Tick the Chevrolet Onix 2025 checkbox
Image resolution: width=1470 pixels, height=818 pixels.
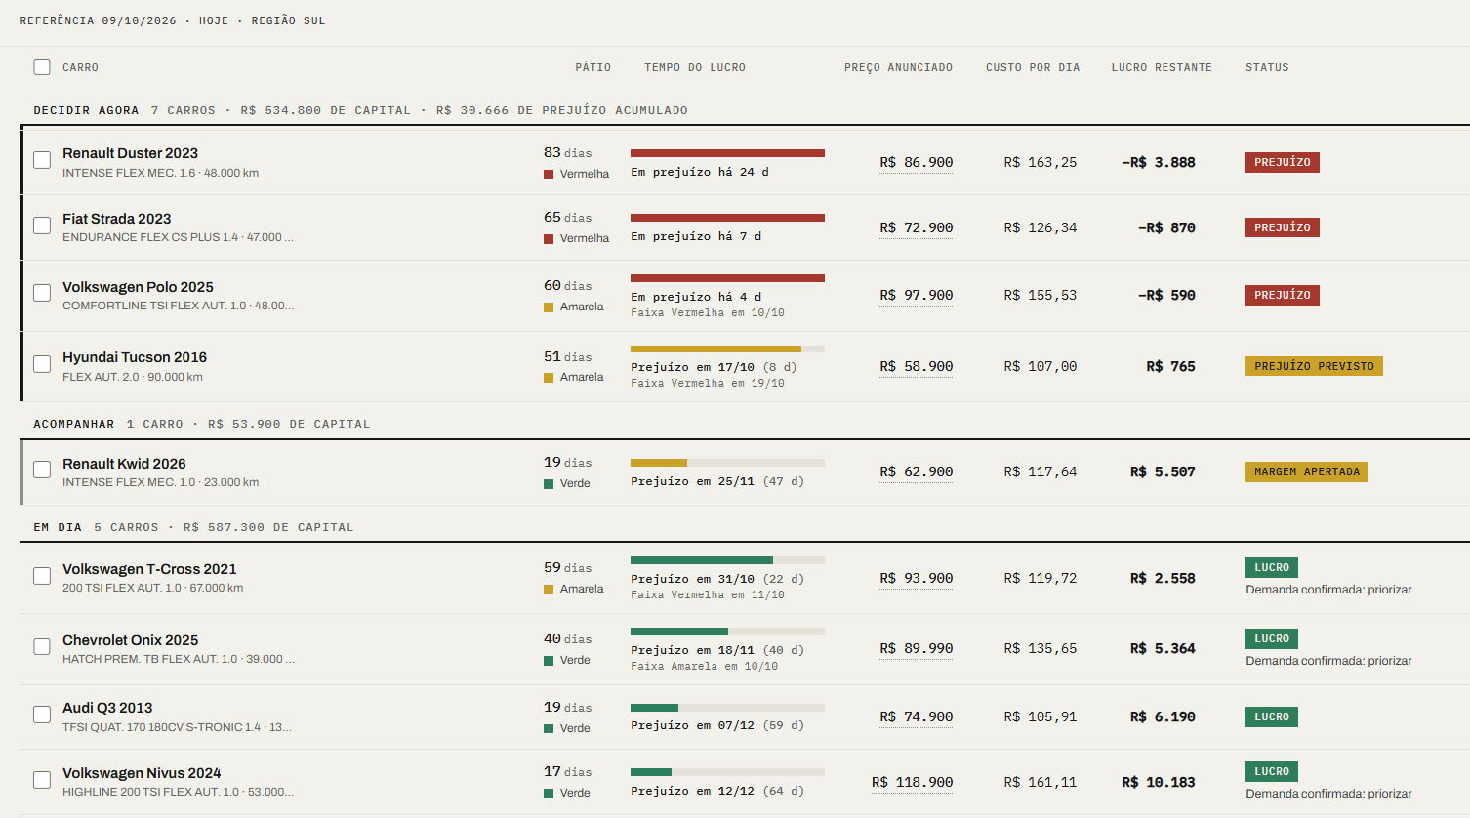coord(42,646)
